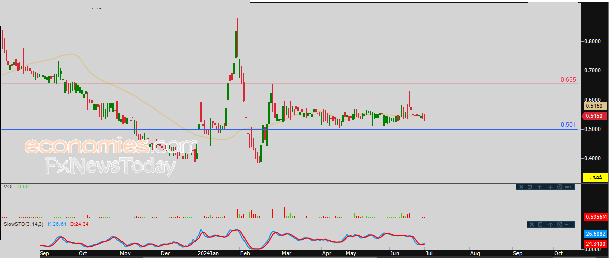Viewport: 609px width, 258px height.
Task: Click the 2024Jan label on time axis
Action: tap(208, 253)
